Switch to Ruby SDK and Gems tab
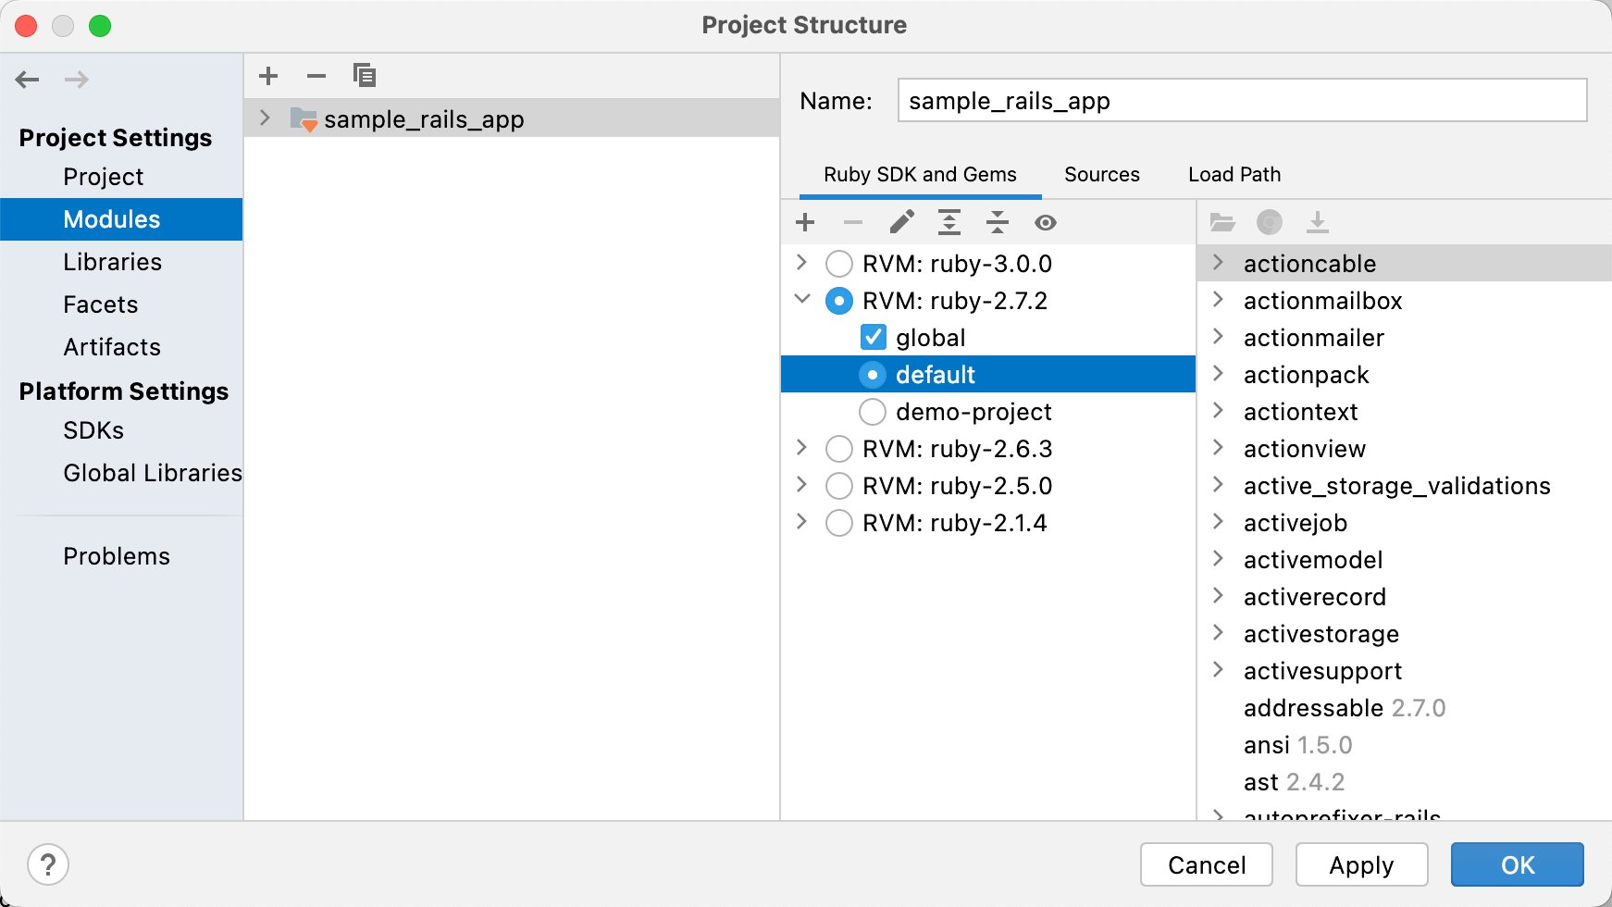The height and width of the screenshot is (907, 1612). (920, 175)
